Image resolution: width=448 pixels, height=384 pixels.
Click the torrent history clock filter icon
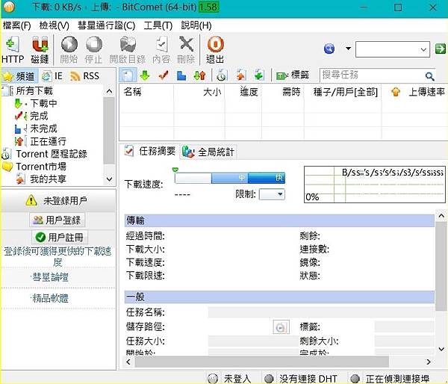pyautogui.click(x=222, y=75)
